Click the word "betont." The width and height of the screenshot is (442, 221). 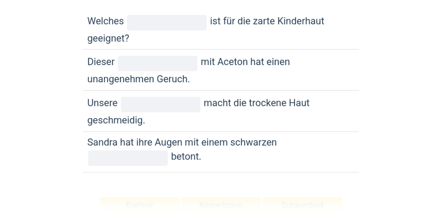point(186,157)
